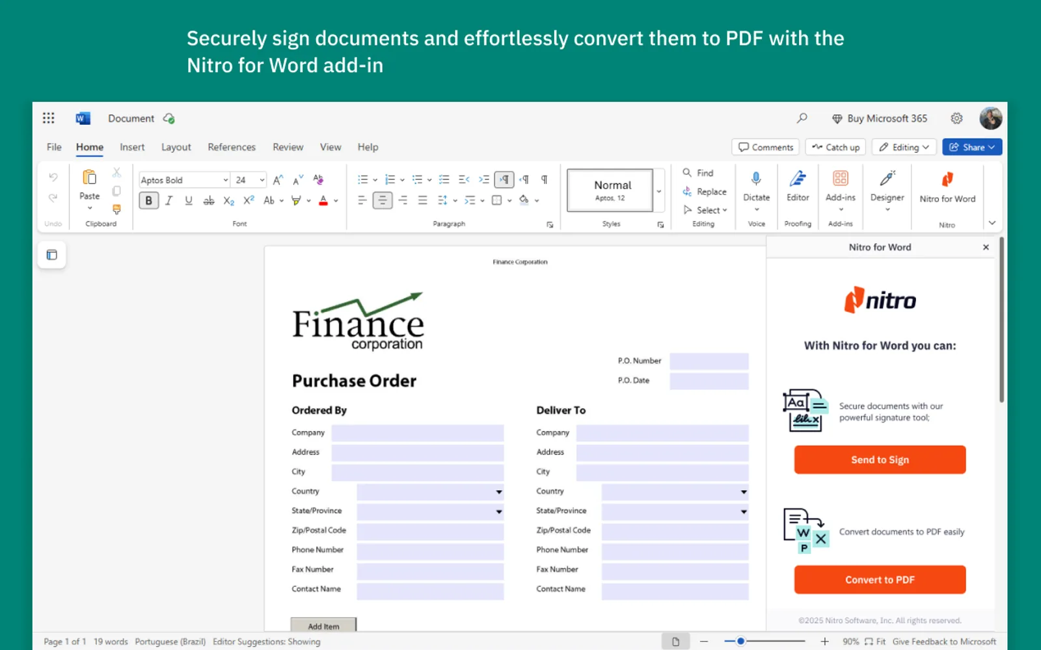Screen dimensions: 1041x650
Task: Expand the Styles gallery
Action: point(659,190)
